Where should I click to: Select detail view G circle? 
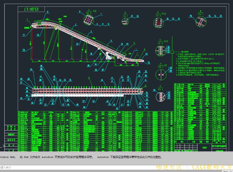click(x=160, y=97)
